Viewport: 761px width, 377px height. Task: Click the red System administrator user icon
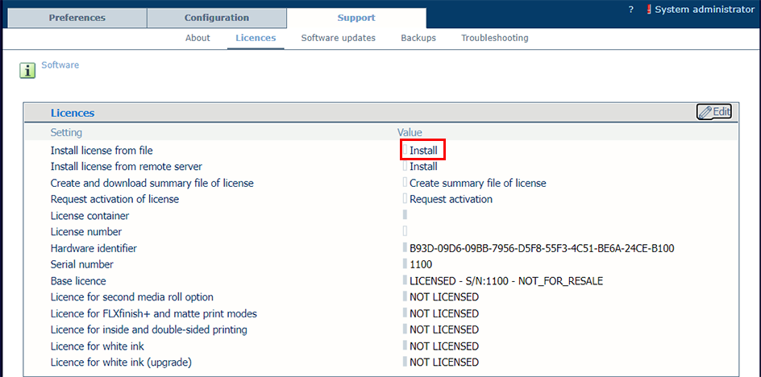point(649,9)
